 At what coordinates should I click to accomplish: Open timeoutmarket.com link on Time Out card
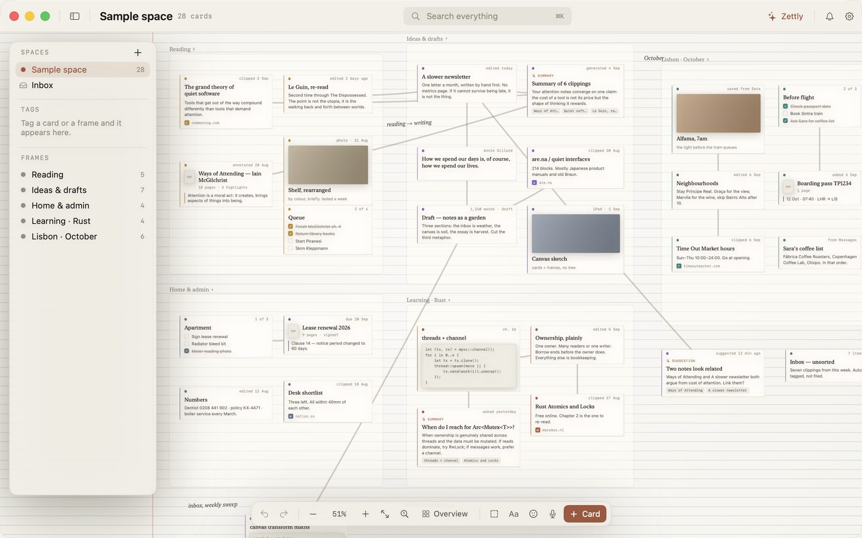tap(701, 266)
